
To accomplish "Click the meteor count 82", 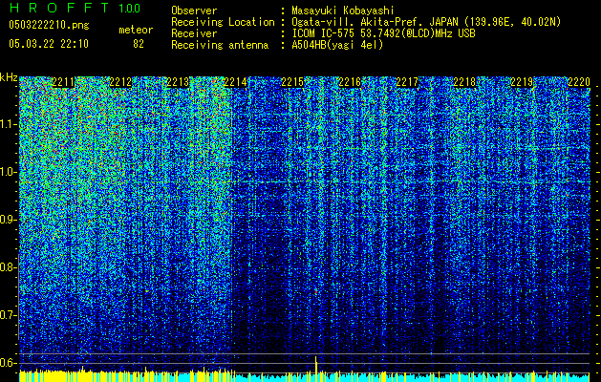I will point(139,44).
